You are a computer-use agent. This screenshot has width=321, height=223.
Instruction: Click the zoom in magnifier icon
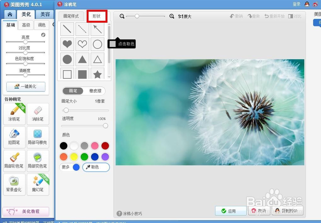(x=172, y=16)
